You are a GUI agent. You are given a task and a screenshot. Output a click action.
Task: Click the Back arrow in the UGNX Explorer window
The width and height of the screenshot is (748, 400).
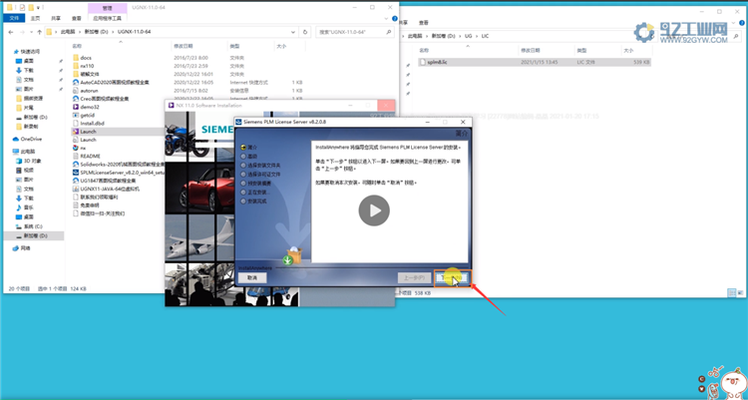click(11, 32)
